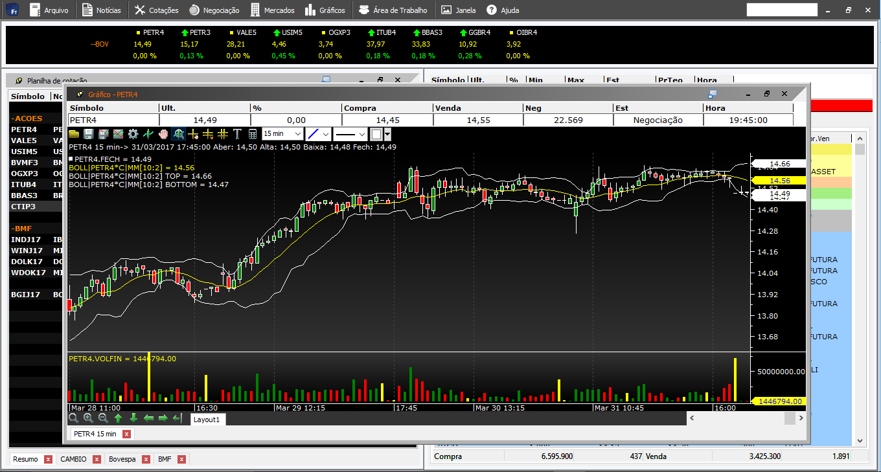
Task: Close the PETR4 15 min tab
Action: pos(126,434)
